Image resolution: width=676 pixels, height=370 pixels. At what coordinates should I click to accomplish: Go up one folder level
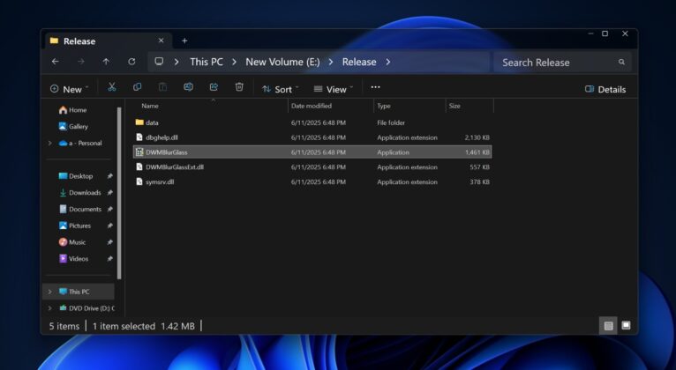[x=106, y=62]
